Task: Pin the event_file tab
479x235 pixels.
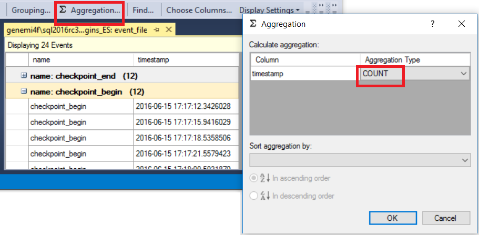Action: 157,30
